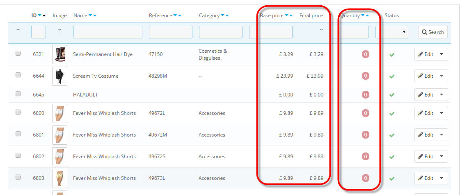This screenshot has width=460, height=195.
Task: Open Fever Miss Whiplash Shorts 49672M name
Action: [105, 135]
